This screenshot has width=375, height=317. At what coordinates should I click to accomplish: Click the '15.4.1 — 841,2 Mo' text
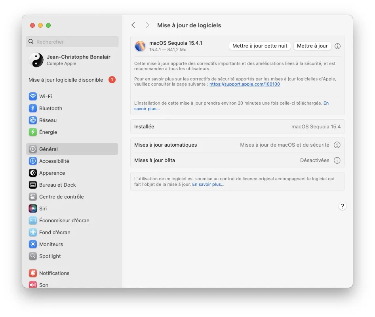[168, 50]
